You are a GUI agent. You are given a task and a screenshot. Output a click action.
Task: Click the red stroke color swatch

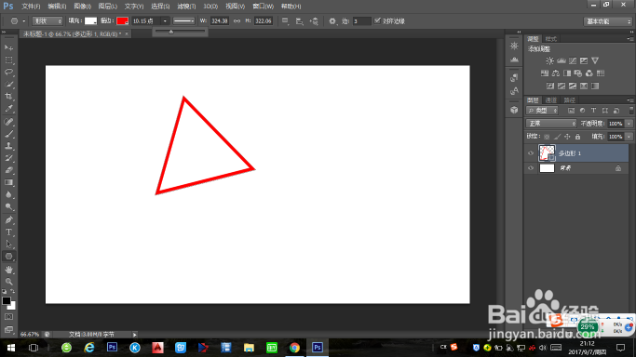click(123, 21)
